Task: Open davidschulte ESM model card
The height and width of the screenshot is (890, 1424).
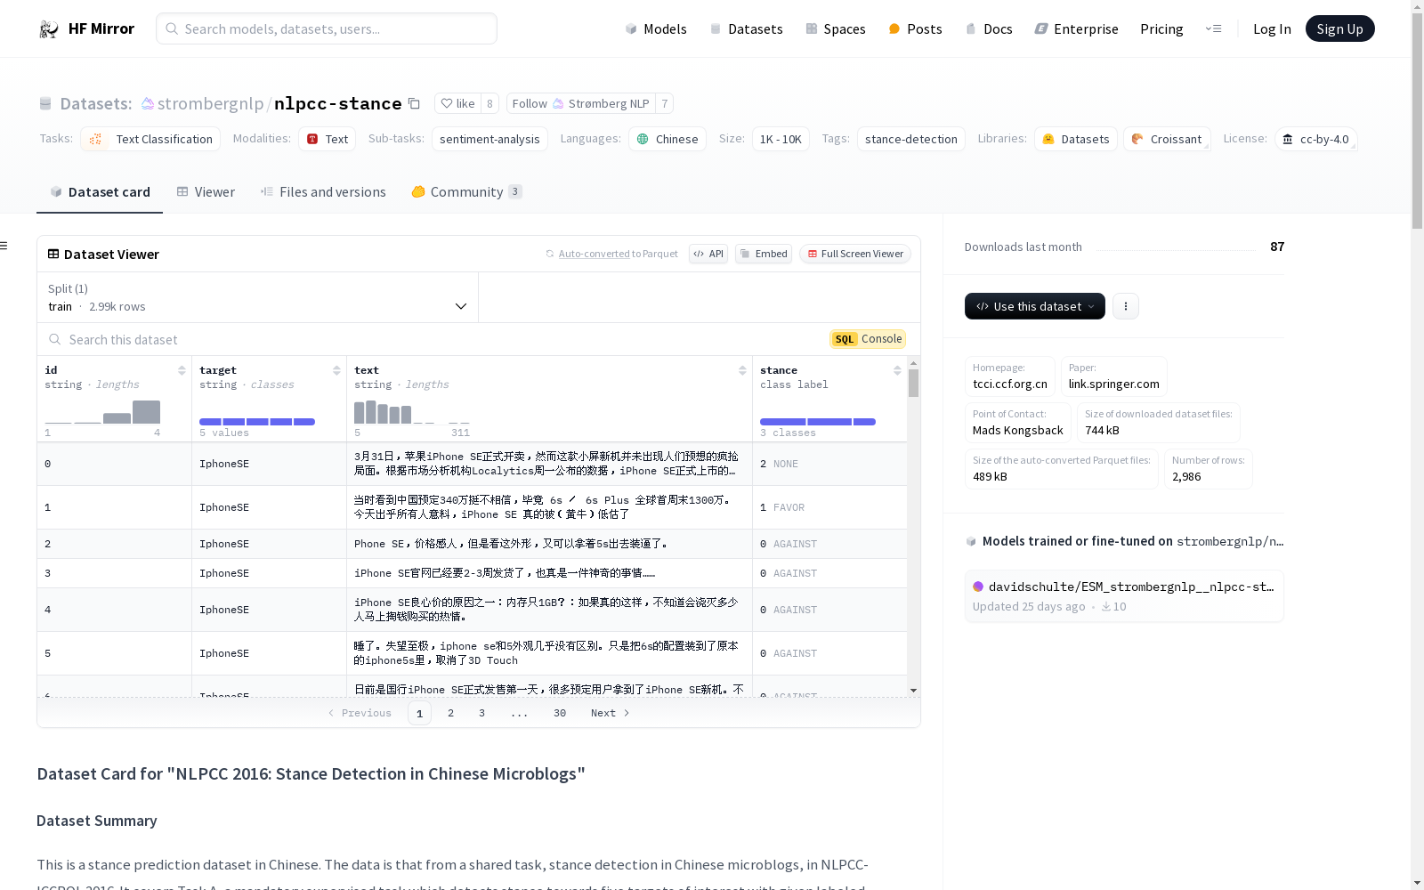Action: 1124,596
